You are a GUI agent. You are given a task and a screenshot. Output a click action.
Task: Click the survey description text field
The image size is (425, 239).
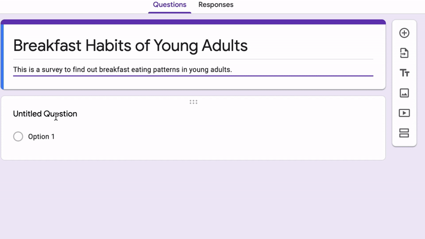(193, 70)
